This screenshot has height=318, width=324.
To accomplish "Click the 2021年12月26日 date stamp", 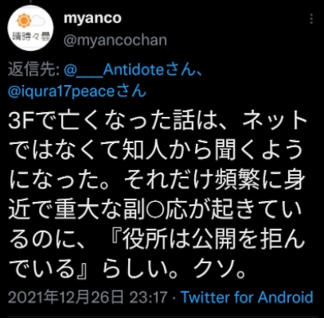I will (66, 297).
